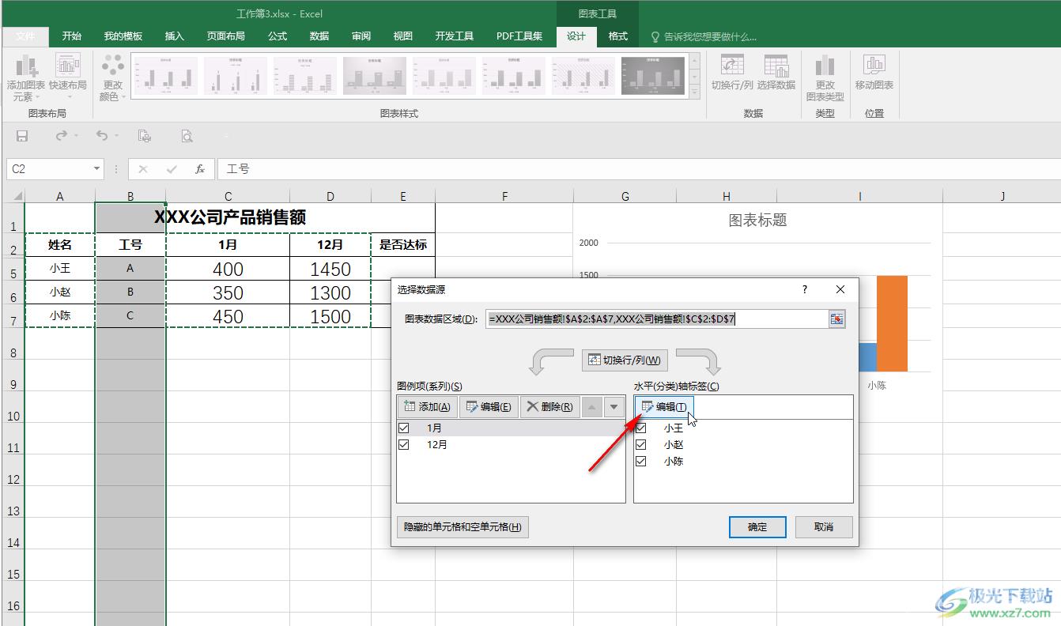Select the first chart style thumbnail

(x=164, y=76)
